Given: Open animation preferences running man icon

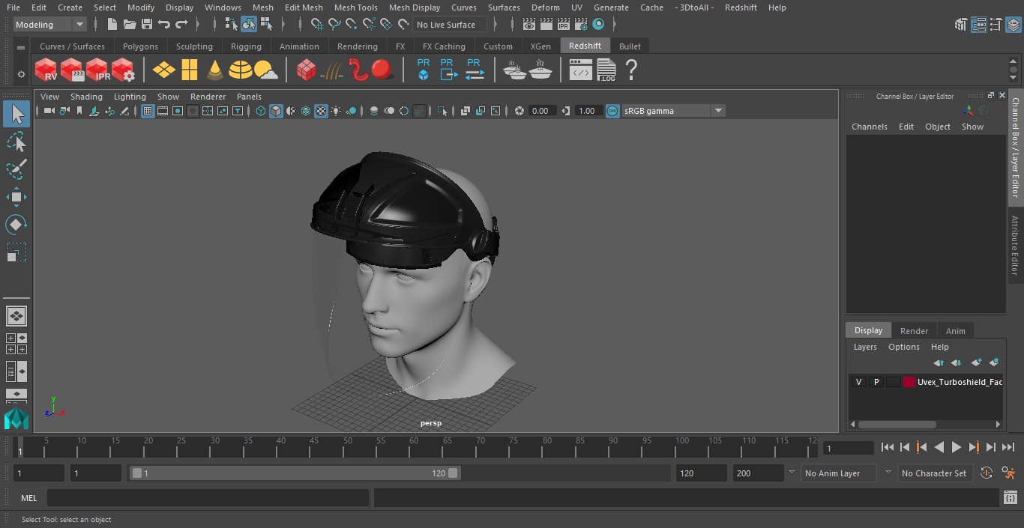Looking at the screenshot, I should click(x=1008, y=473).
